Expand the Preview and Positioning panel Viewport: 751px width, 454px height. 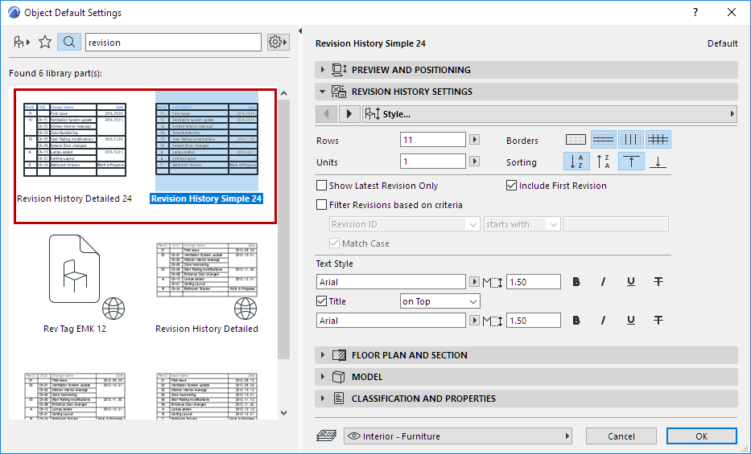pos(411,70)
